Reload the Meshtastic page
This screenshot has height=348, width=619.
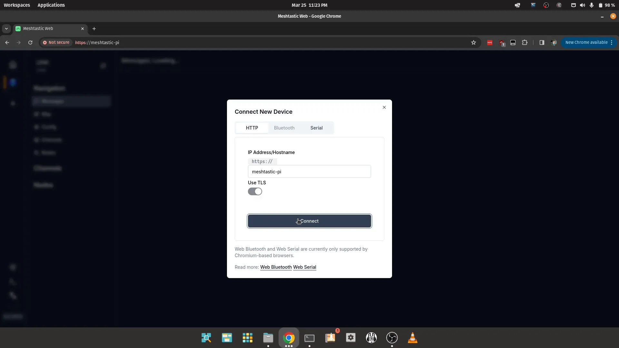[30, 43]
